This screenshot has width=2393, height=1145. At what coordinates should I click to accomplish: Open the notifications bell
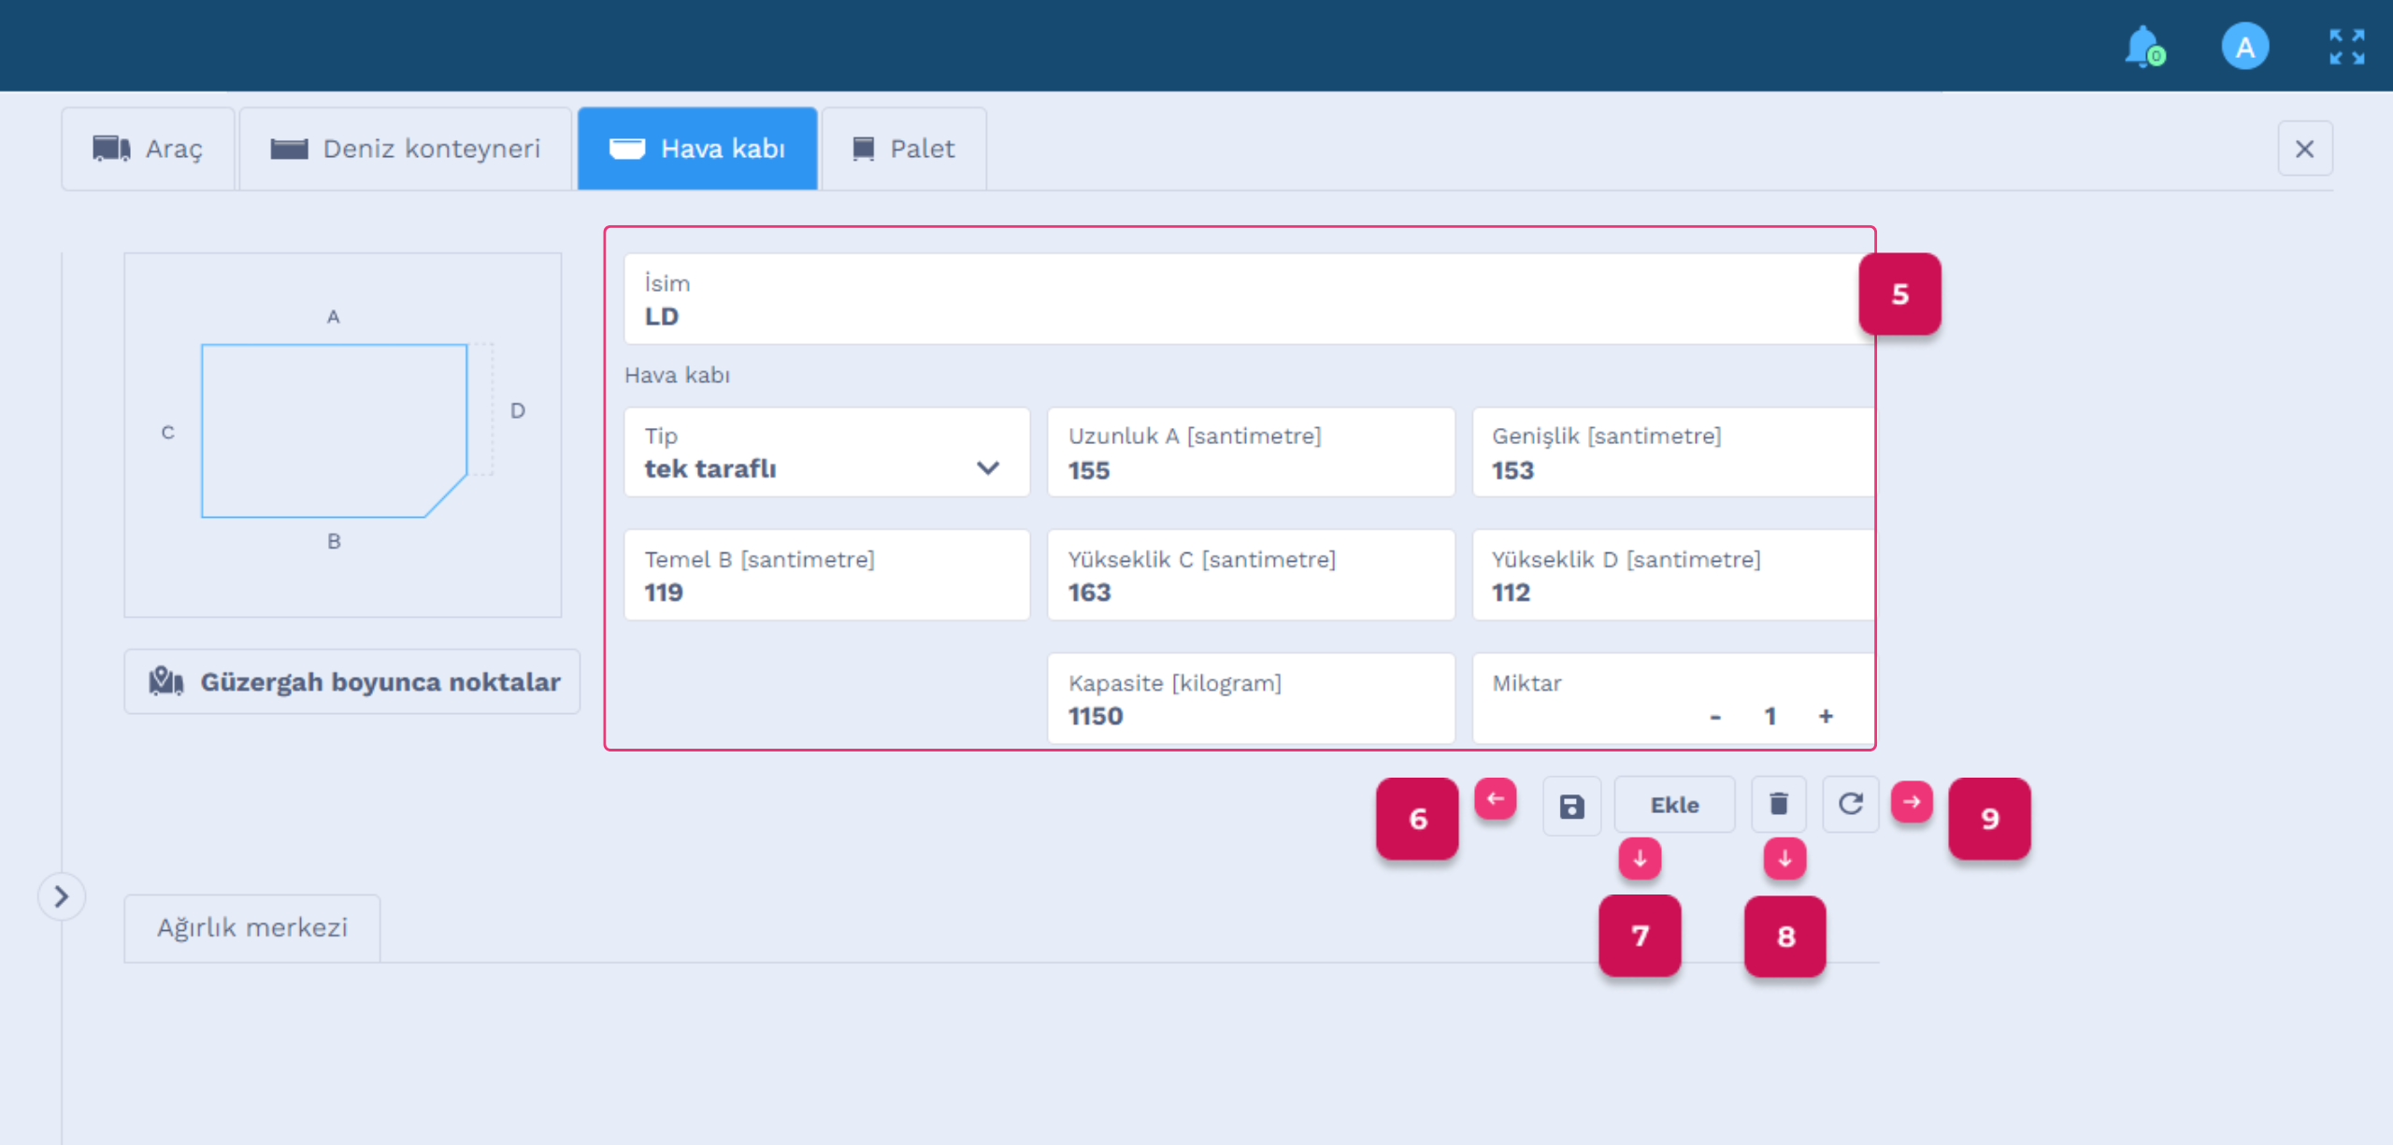pyautogui.click(x=2143, y=47)
